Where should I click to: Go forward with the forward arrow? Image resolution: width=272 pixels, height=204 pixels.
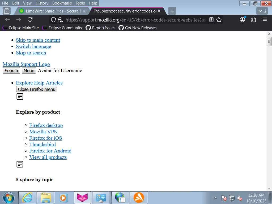pos(18,20)
